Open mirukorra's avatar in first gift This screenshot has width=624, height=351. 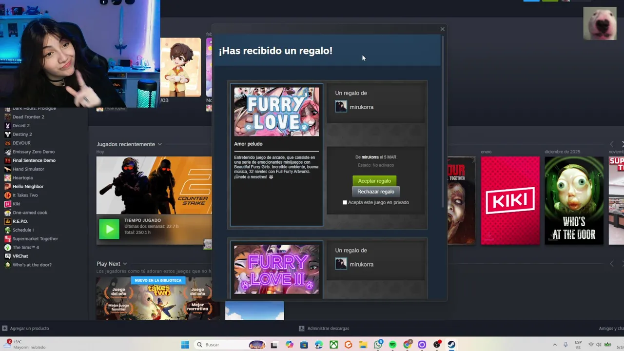click(x=341, y=107)
